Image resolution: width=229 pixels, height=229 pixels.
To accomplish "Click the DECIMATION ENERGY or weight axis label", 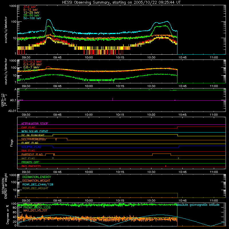I will pos(4,186).
